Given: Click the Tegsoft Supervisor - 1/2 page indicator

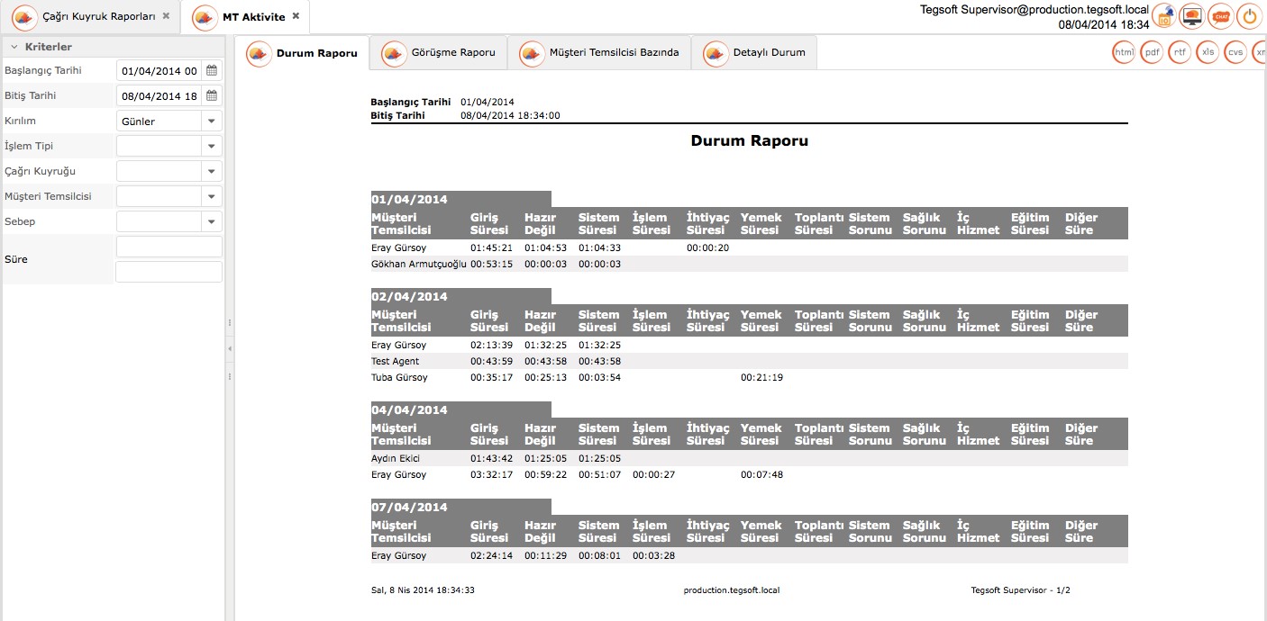Looking at the screenshot, I should tap(1021, 590).
